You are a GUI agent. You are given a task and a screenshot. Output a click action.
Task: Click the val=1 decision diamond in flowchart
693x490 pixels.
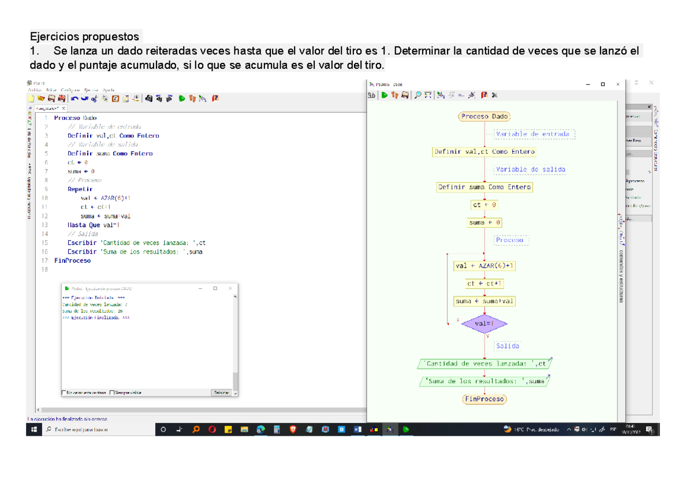tap(484, 324)
